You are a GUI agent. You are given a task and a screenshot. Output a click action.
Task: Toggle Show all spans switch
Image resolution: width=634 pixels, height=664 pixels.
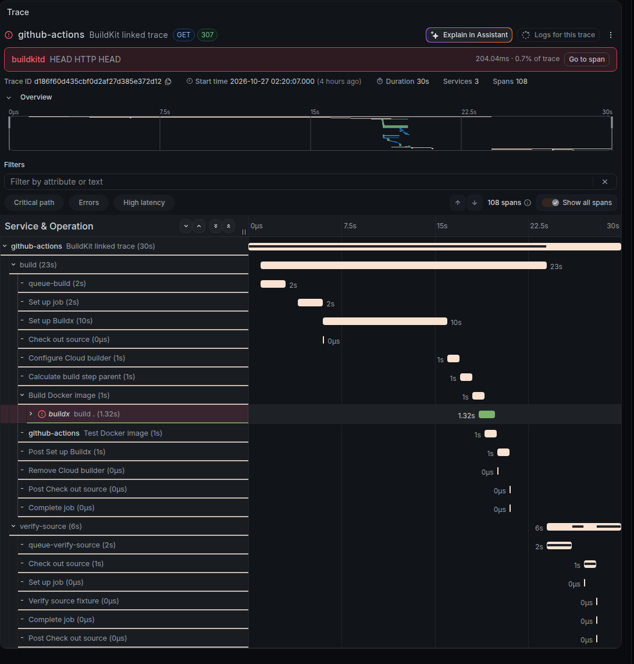coord(551,203)
